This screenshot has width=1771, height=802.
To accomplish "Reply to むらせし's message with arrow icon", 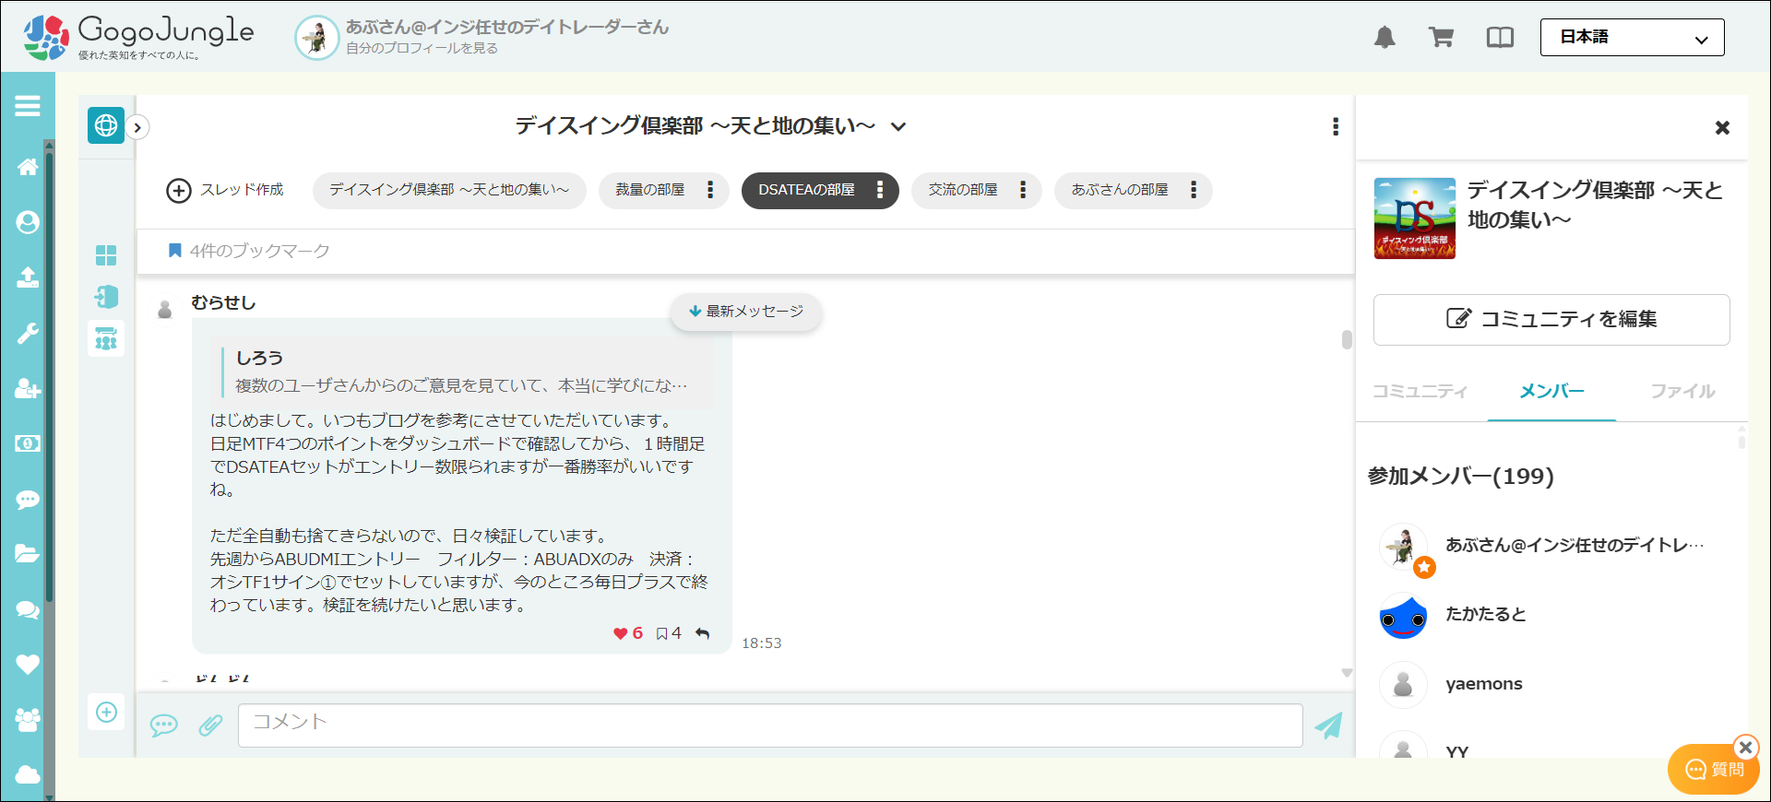I will pos(703,633).
